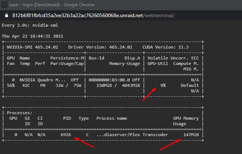The width and height of the screenshot is (242, 154).
Task: Click 'Driver Version: 465.24.02'
Action: point(100,47)
